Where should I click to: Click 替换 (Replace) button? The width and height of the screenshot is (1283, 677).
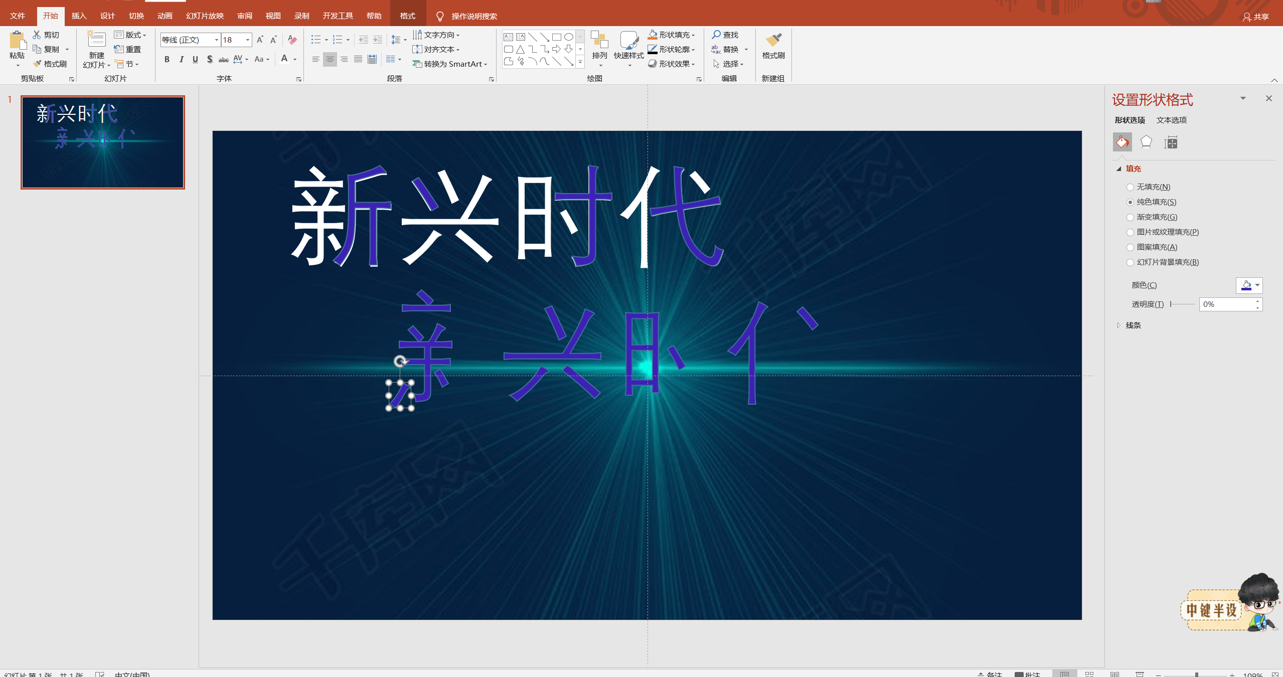pyautogui.click(x=725, y=49)
